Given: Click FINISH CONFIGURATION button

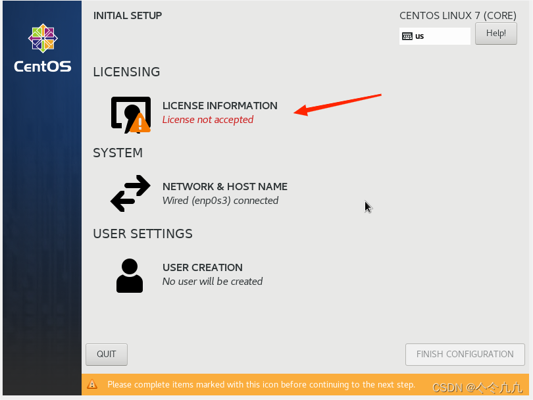Looking at the screenshot, I should pos(465,354).
